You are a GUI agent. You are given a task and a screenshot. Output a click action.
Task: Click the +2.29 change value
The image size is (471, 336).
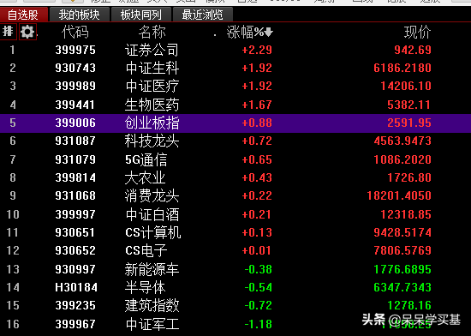click(257, 50)
